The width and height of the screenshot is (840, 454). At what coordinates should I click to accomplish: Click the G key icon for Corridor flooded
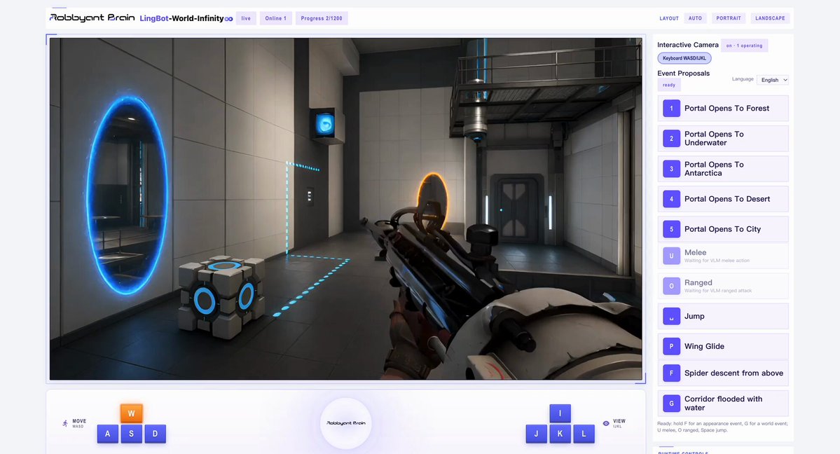tap(671, 403)
